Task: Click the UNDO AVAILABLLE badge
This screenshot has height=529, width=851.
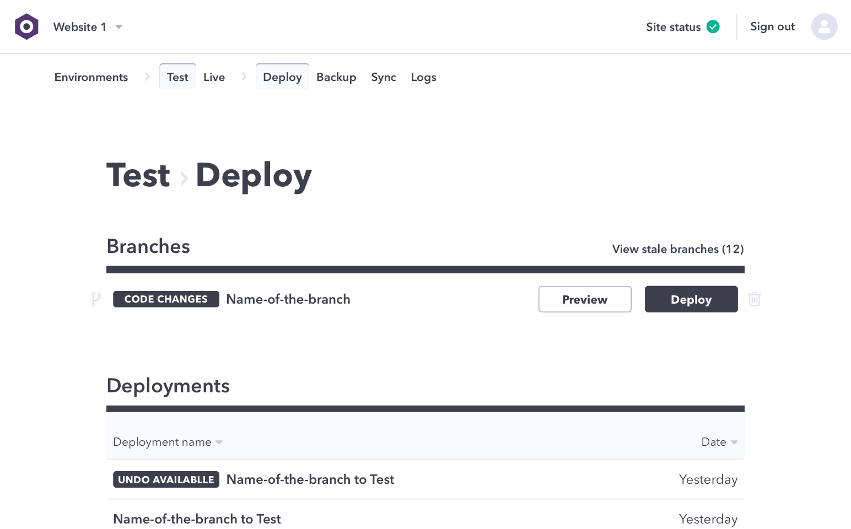Action: [x=166, y=479]
